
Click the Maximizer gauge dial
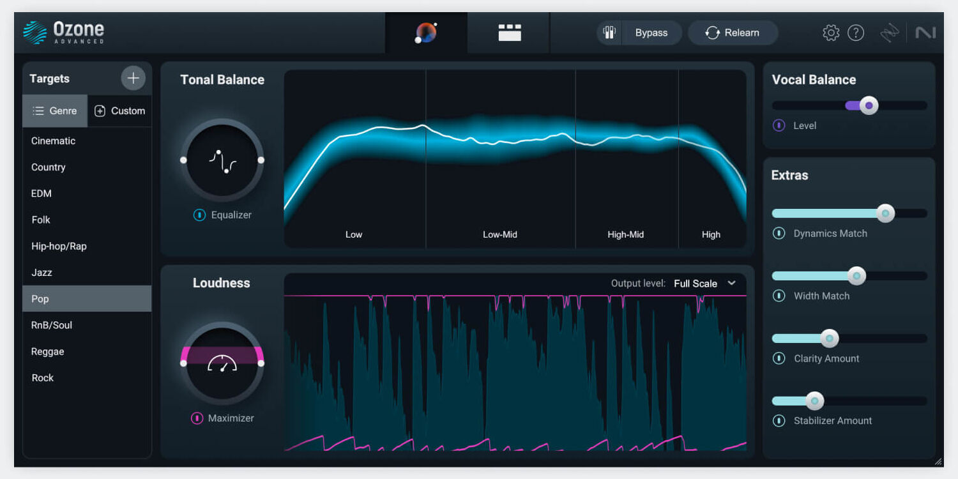pyautogui.click(x=222, y=363)
